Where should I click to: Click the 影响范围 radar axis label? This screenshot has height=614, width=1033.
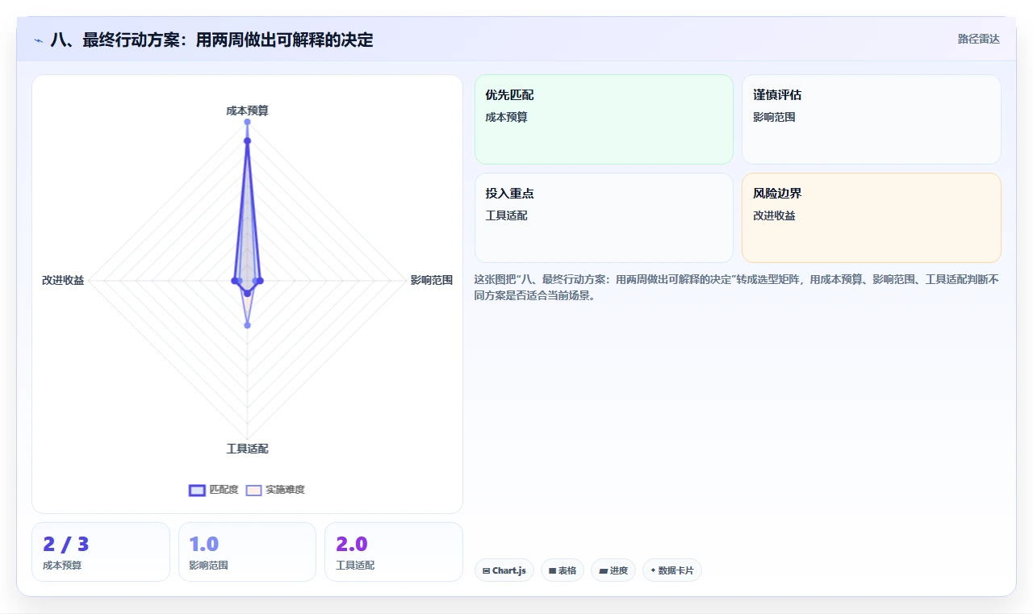tap(432, 281)
